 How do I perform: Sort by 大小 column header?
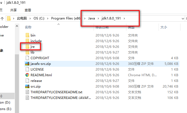pyautogui.click(x=164, y=27)
